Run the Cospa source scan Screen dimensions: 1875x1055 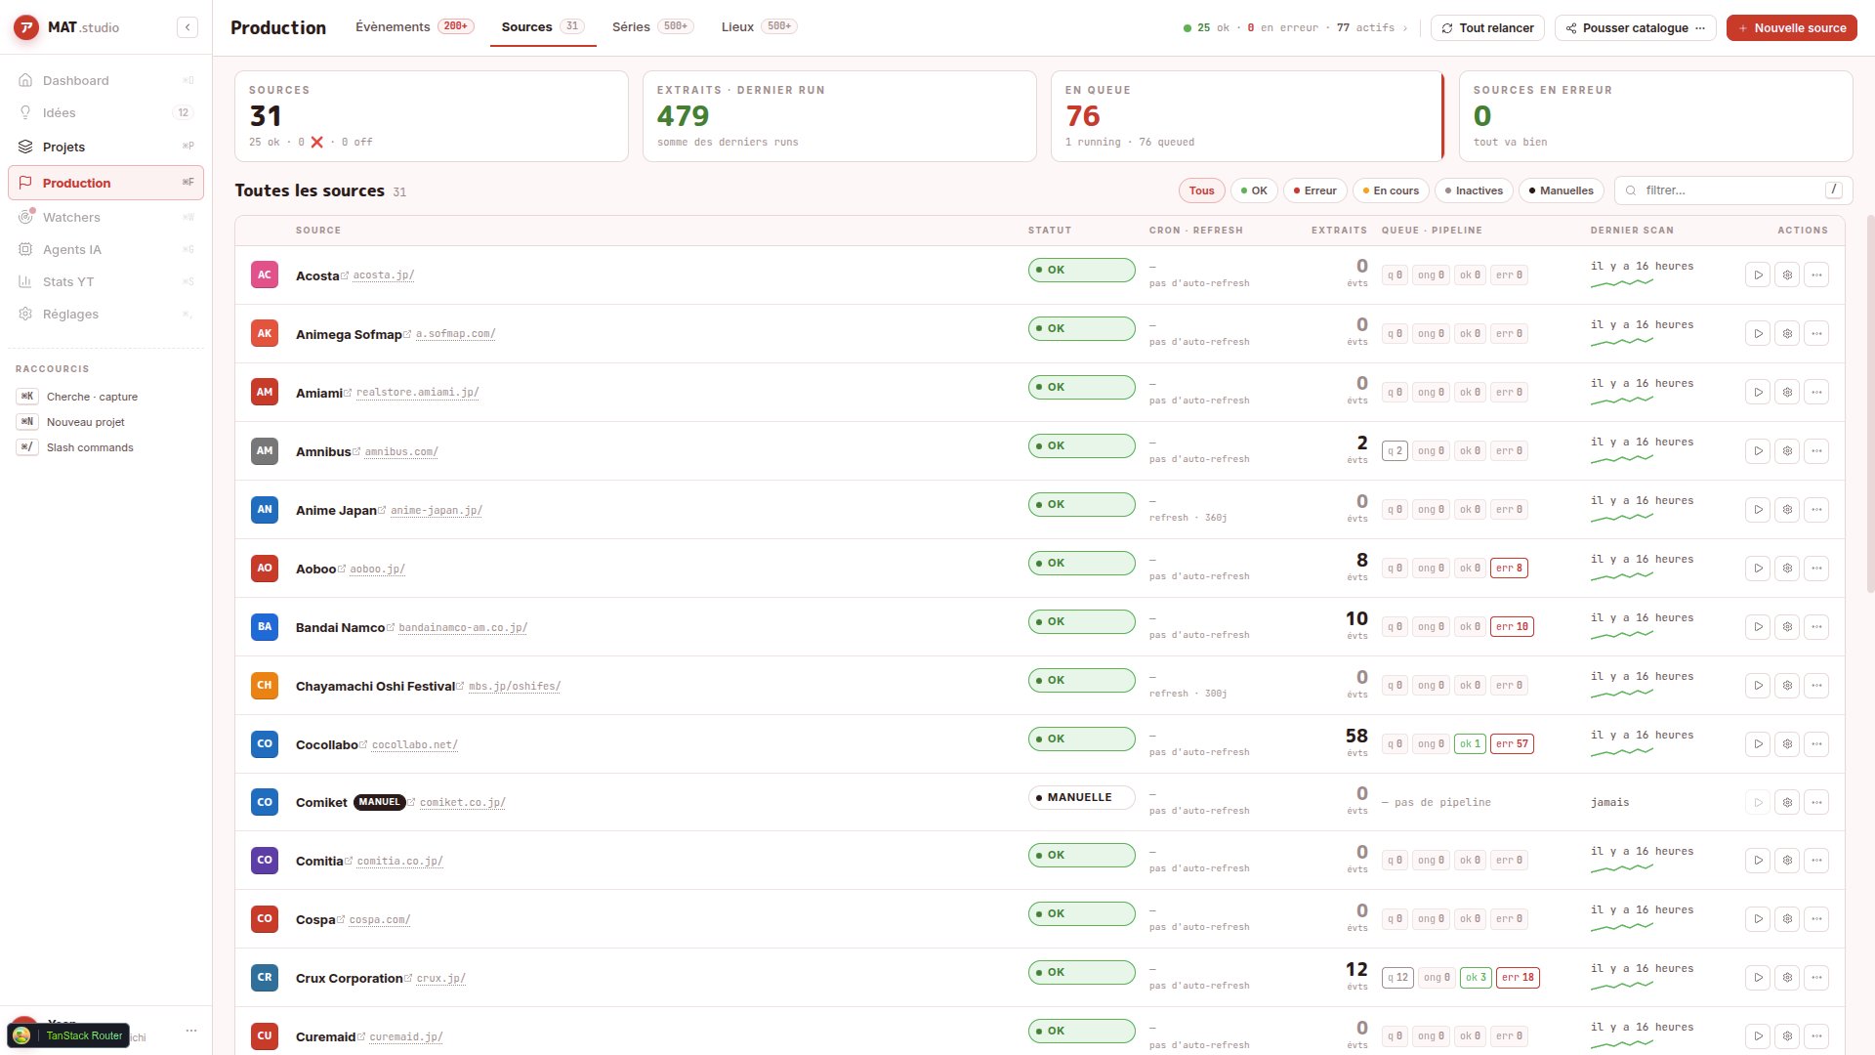point(1758,919)
